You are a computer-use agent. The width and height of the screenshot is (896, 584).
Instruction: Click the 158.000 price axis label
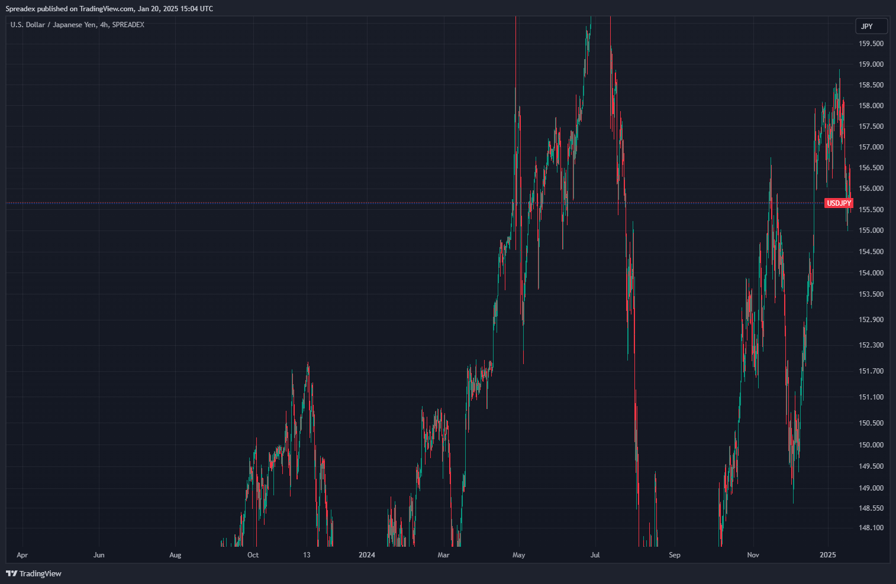point(871,106)
